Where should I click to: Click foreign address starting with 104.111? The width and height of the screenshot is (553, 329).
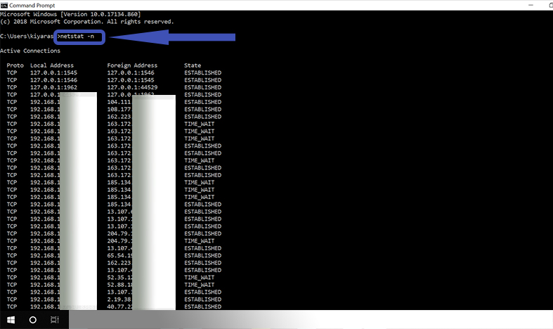(x=119, y=102)
